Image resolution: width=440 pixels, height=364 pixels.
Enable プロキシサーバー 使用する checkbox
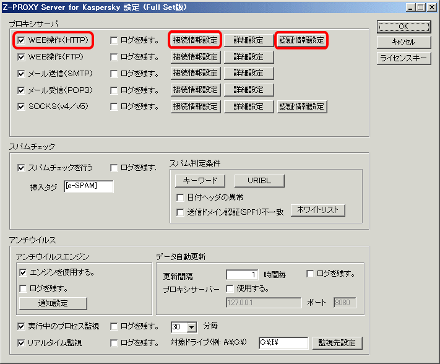click(230, 288)
